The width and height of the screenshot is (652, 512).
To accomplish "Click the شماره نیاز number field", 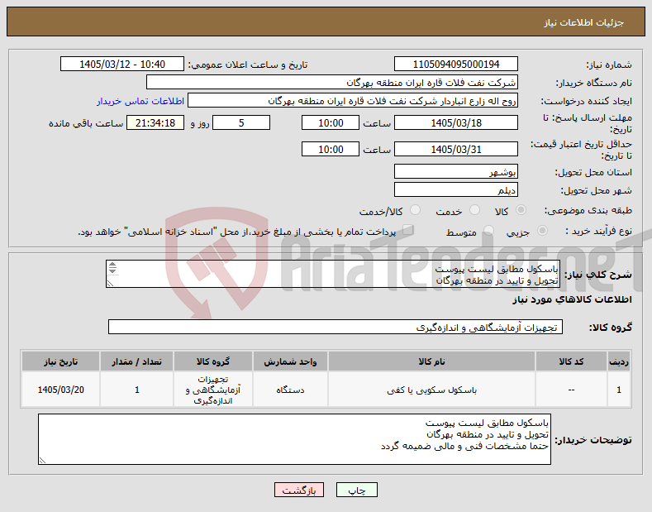I will (x=455, y=65).
